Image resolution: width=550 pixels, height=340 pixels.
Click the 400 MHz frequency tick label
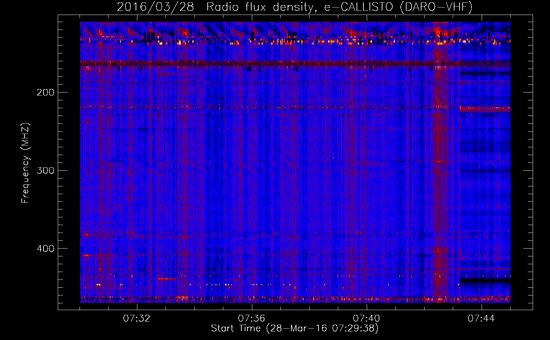pos(46,249)
